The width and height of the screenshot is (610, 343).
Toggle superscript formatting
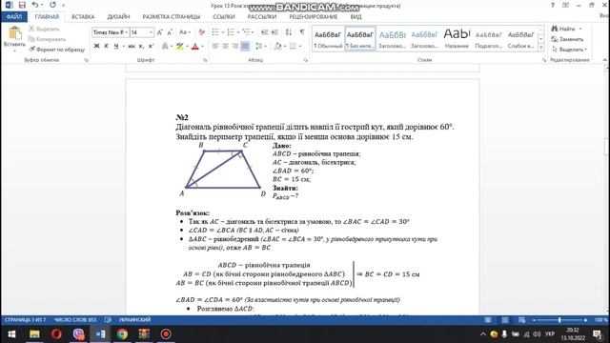152,47
